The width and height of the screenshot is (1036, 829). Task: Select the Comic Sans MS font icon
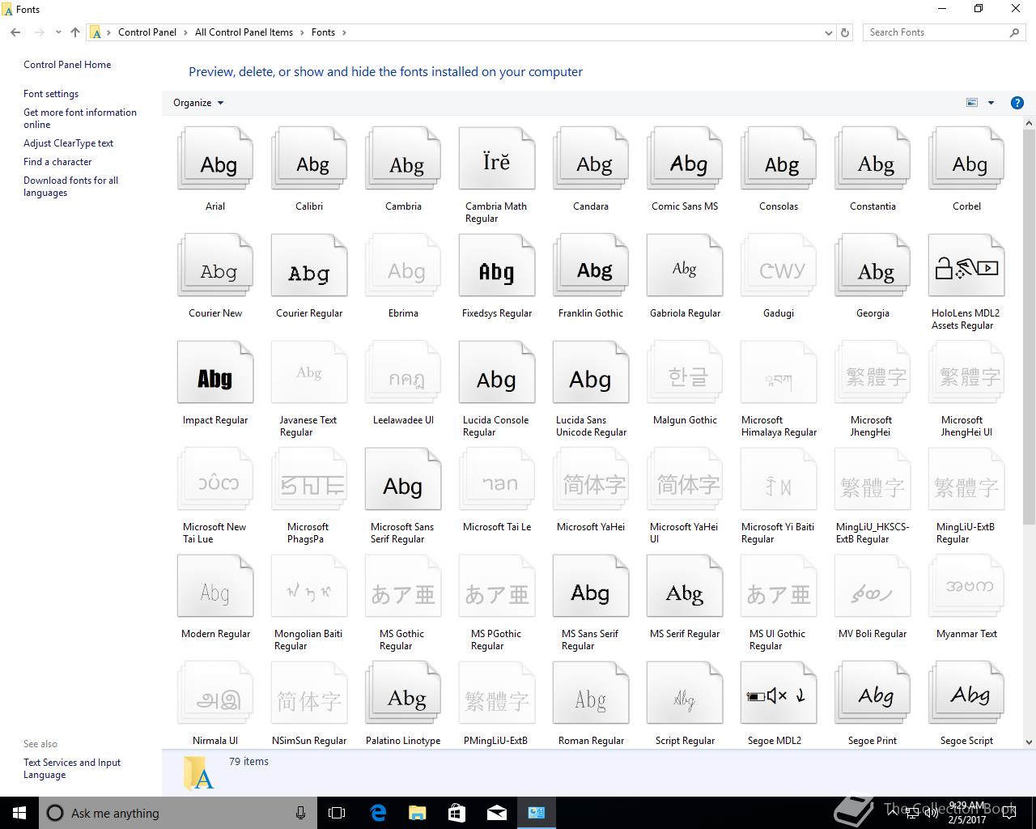(x=685, y=159)
